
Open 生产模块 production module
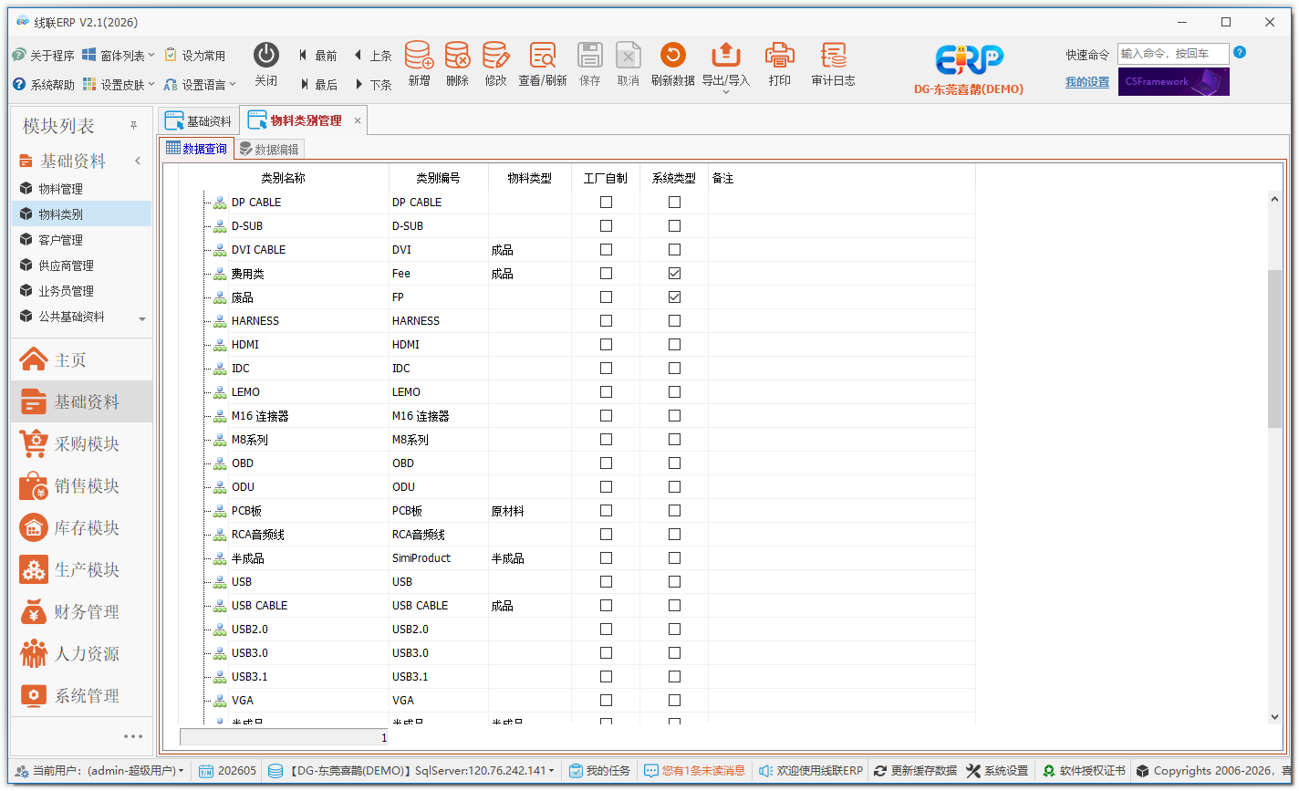click(x=81, y=570)
